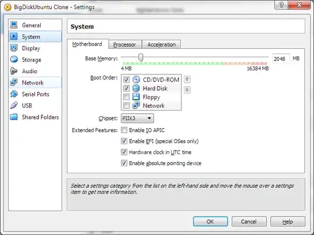Click the Base Memory value field showing 2048

tap(281, 59)
